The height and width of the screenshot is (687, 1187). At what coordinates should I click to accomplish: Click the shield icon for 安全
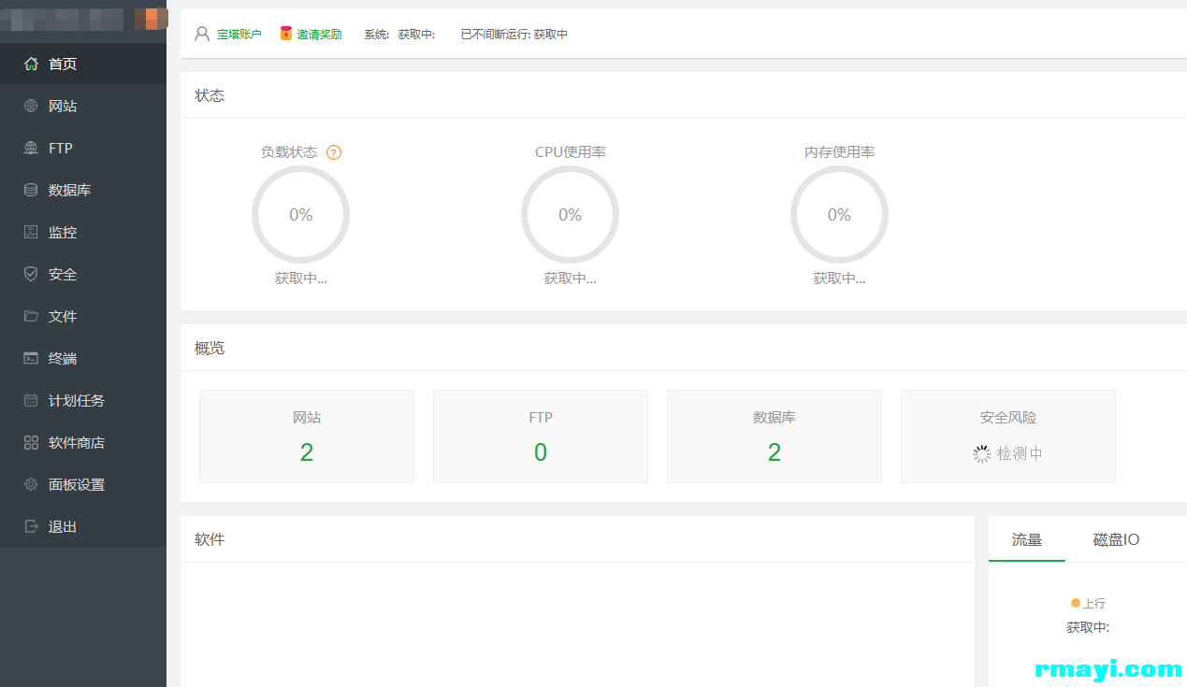pos(31,275)
